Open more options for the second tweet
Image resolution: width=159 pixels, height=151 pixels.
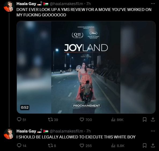click(x=153, y=131)
